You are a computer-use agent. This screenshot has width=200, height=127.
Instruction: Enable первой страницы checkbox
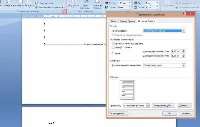pos(113,47)
